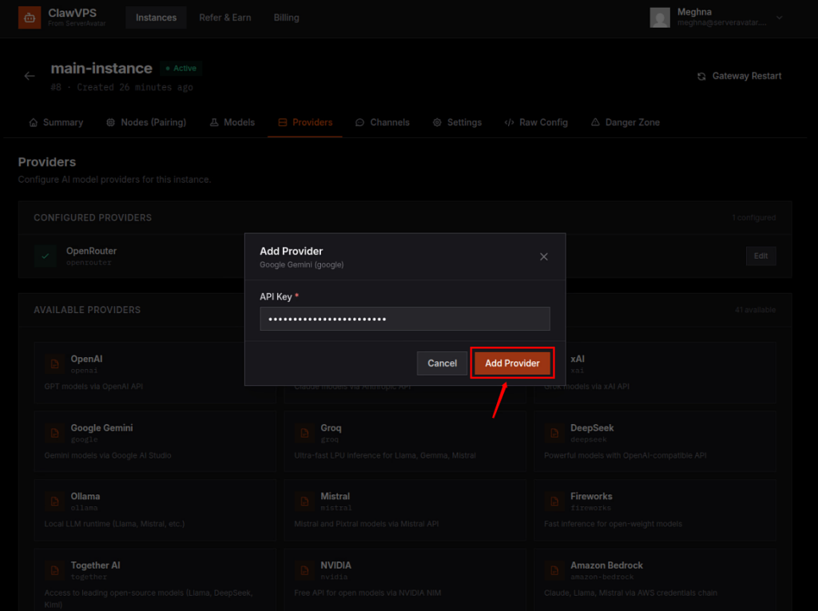
Task: Open the Instances section
Action: pos(156,17)
